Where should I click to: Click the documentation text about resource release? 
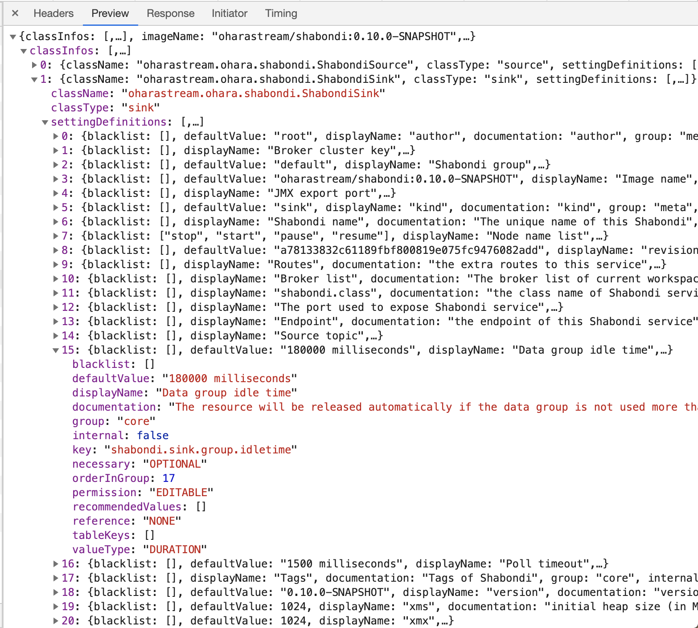click(x=433, y=407)
